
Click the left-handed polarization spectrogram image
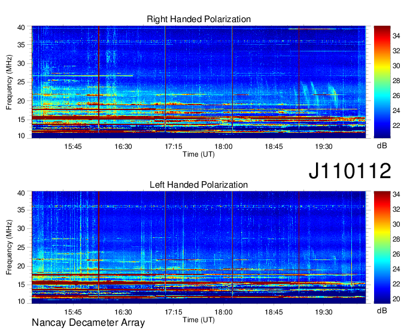pyautogui.click(x=199, y=247)
